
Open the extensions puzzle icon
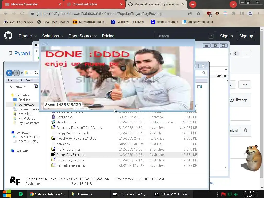tap(233, 13)
